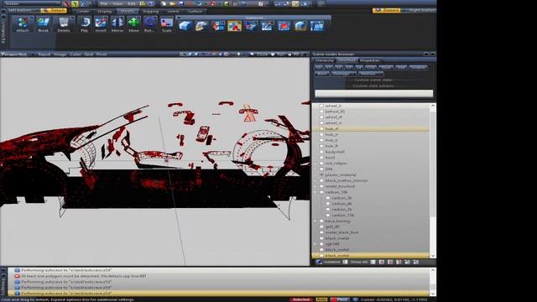537x302 pixels.
Task: Open the Screen dropdown at top left
Action: pos(33,3)
